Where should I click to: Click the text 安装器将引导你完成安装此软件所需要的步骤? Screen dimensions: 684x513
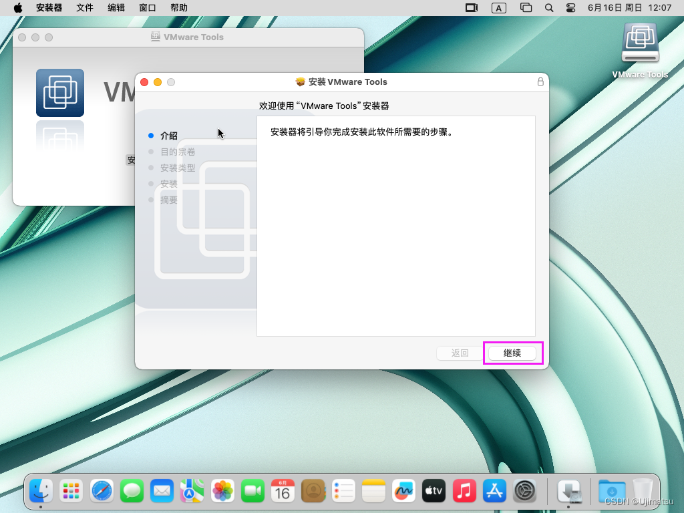pyautogui.click(x=362, y=132)
